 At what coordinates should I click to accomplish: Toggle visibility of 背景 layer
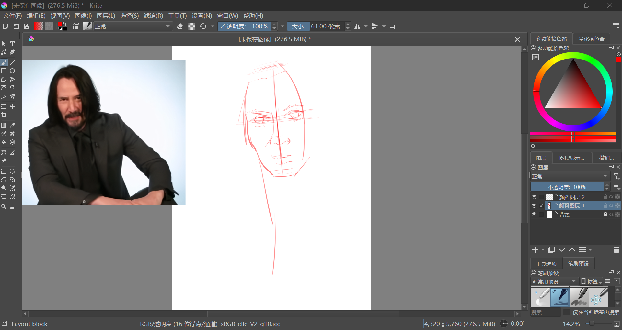tap(534, 214)
